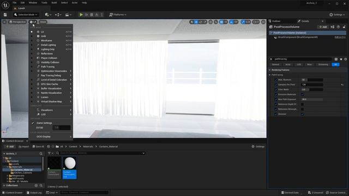The width and height of the screenshot is (349, 196).
Task: Open the Show flags menu
Action: pyautogui.click(x=43, y=22)
